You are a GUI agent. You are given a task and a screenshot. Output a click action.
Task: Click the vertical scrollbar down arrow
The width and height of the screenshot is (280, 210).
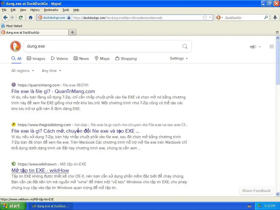tap(278, 194)
